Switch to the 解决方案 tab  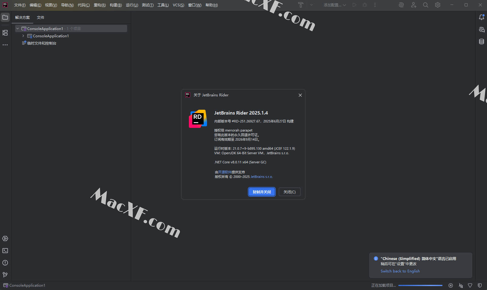[22, 18]
